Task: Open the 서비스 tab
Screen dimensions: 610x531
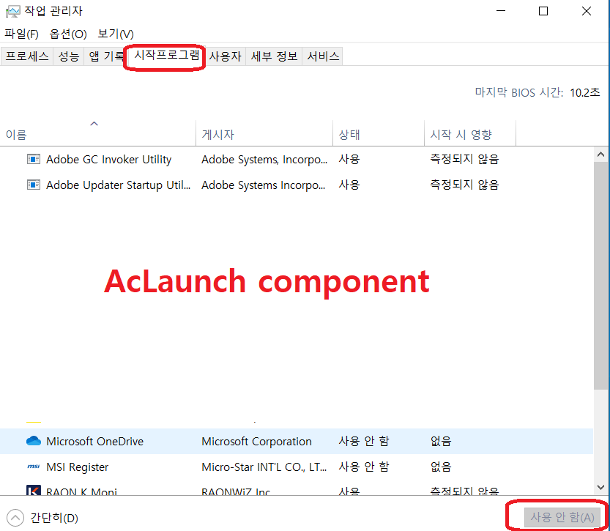Action: tap(323, 56)
